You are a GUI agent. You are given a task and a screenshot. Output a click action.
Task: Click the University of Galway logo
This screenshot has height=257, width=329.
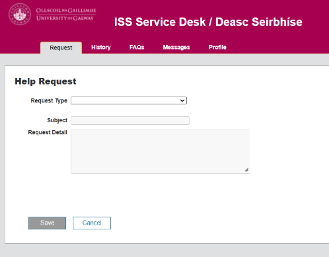pyautogui.click(x=52, y=14)
